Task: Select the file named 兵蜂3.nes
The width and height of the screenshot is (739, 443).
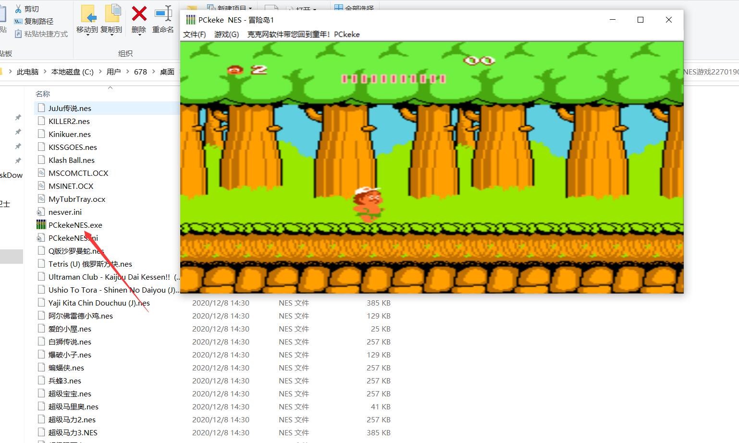Action: [x=65, y=381]
